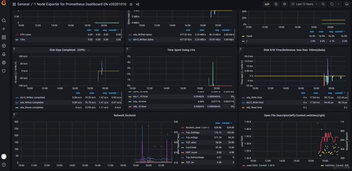The width and height of the screenshot is (352, 171).
Task: Open dashboard settings gear in top bar
Action: pyautogui.click(x=284, y=4)
